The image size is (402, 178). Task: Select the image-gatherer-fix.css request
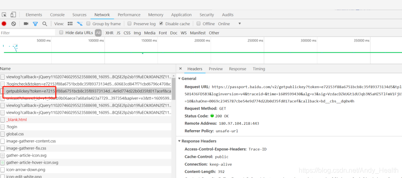86,148
